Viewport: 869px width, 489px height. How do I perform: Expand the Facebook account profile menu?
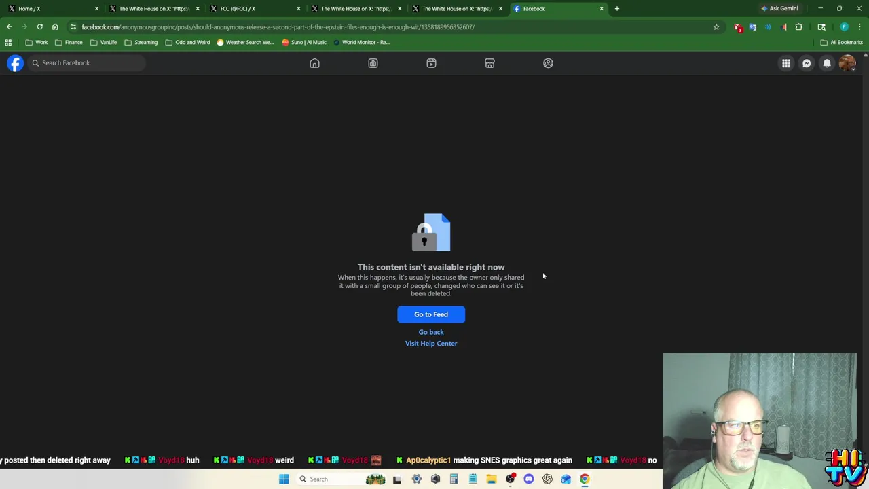click(x=847, y=63)
